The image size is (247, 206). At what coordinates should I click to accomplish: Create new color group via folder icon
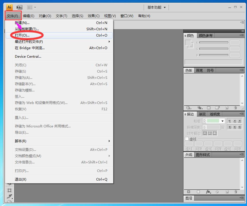click(217, 108)
